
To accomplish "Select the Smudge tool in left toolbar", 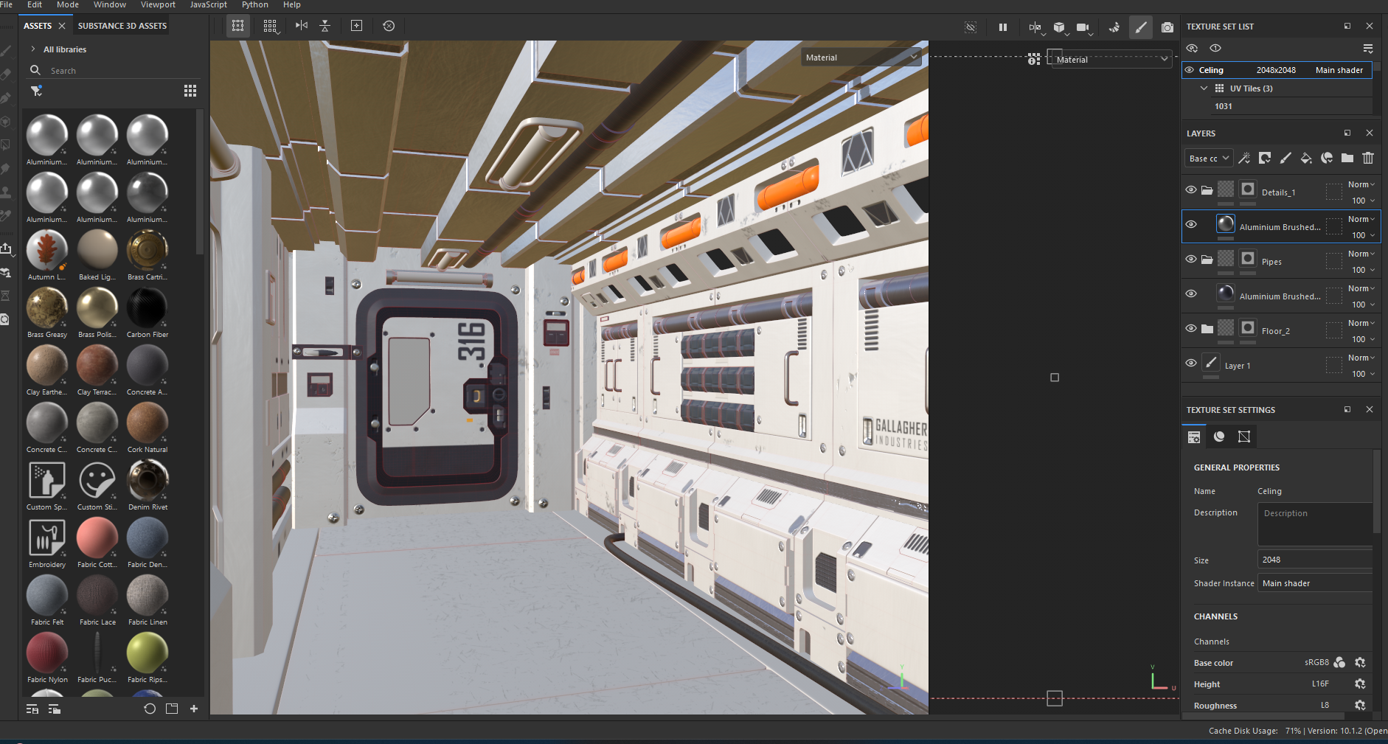I will point(5,169).
